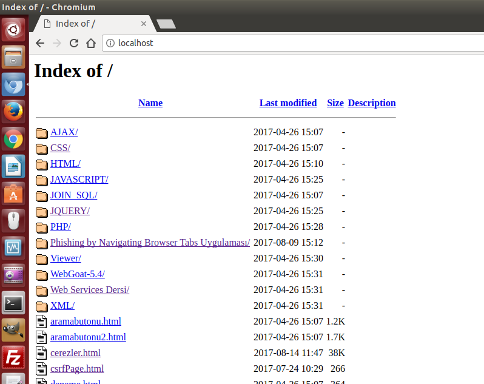This screenshot has height=384, width=484.
Task: Click the 'Index of /' page heading
Action: 73,71
